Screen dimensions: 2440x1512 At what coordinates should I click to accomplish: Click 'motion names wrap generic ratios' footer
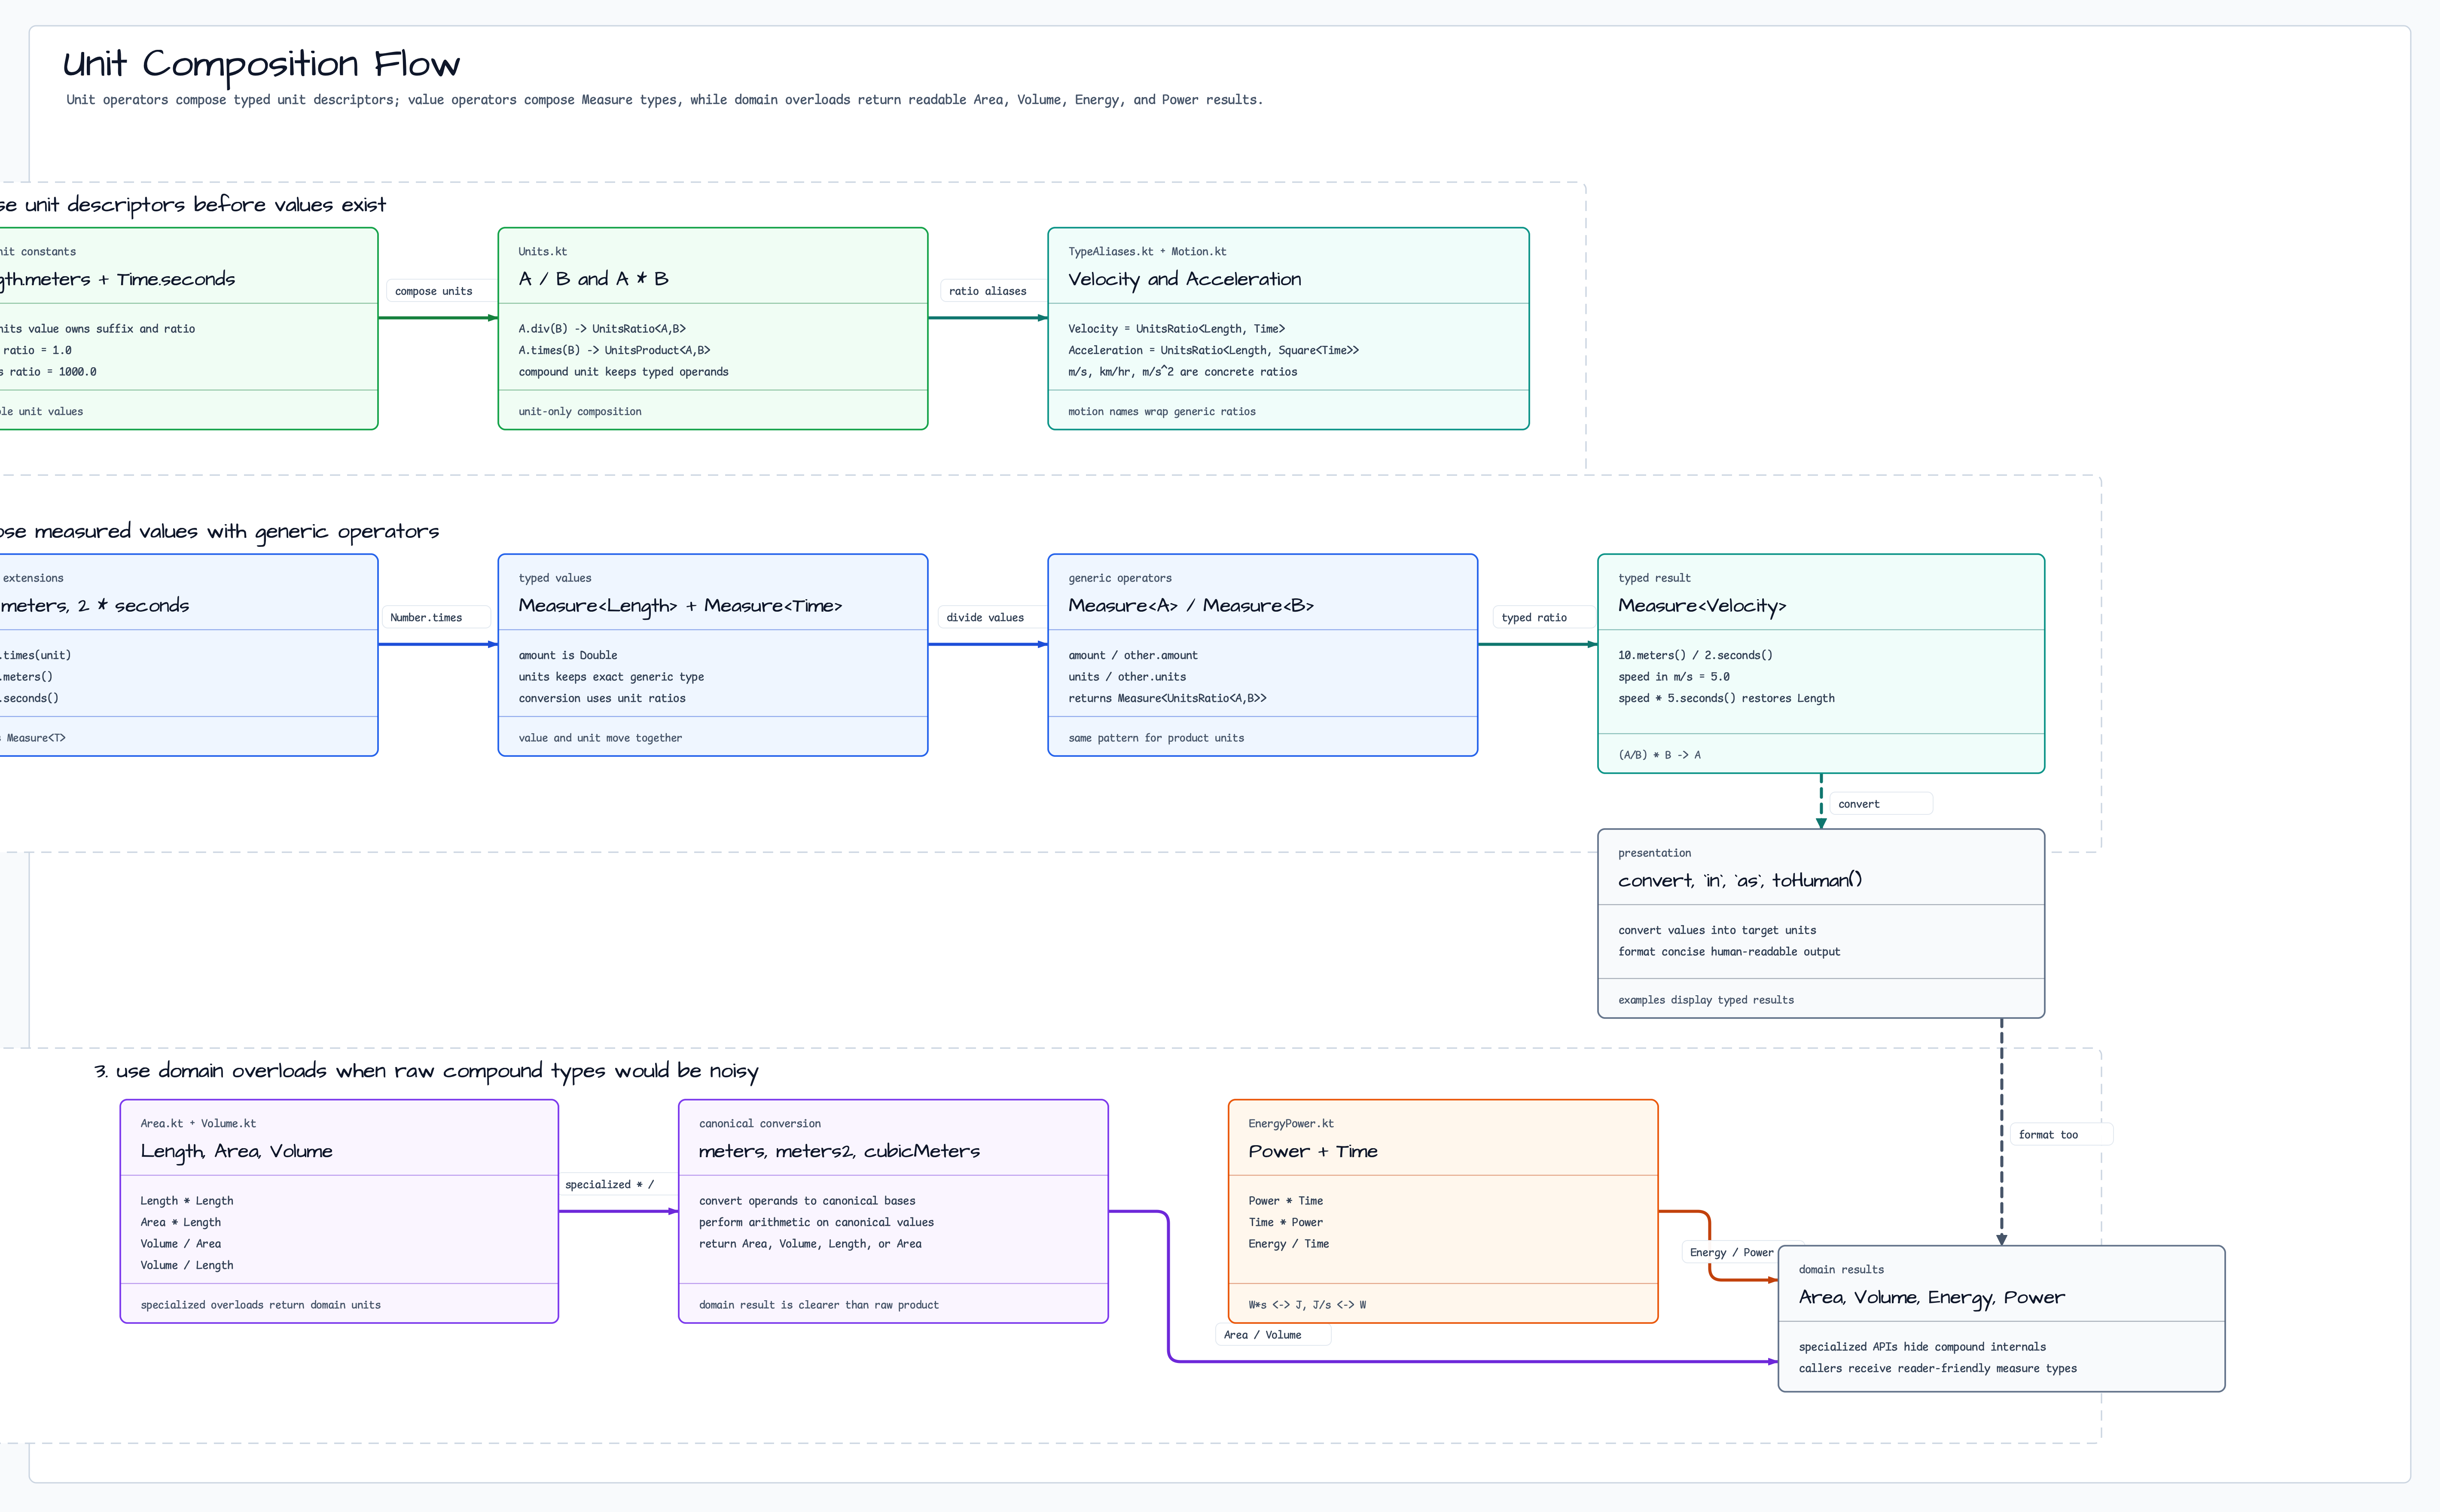1161,412
